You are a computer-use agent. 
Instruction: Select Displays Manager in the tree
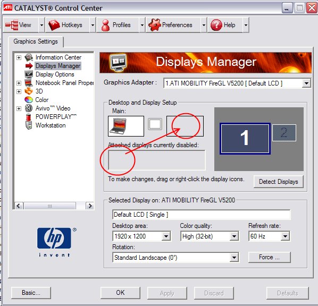(58, 66)
